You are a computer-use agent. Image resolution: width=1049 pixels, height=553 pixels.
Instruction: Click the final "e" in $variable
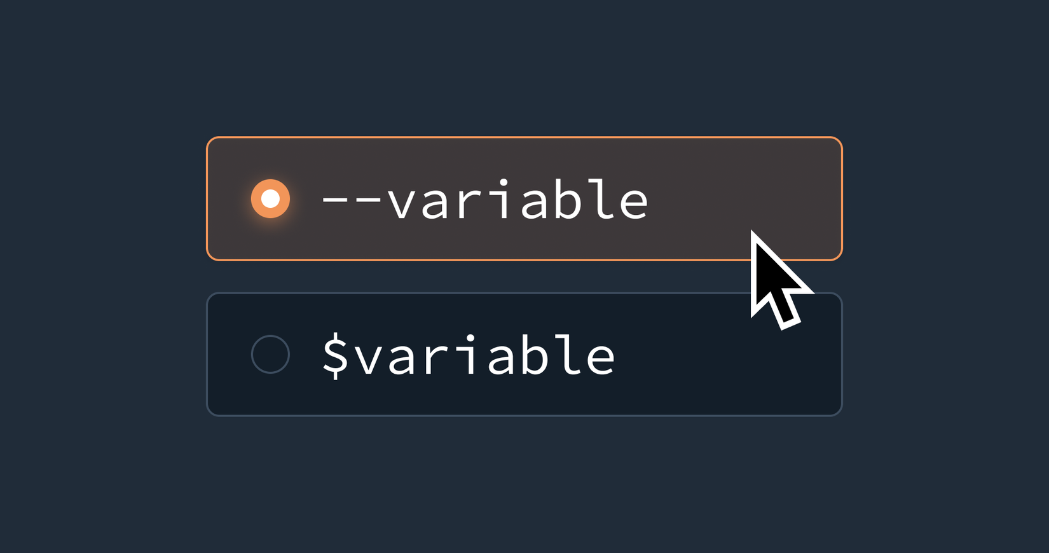(600, 358)
